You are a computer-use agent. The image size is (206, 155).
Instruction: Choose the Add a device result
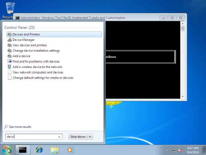(54, 56)
